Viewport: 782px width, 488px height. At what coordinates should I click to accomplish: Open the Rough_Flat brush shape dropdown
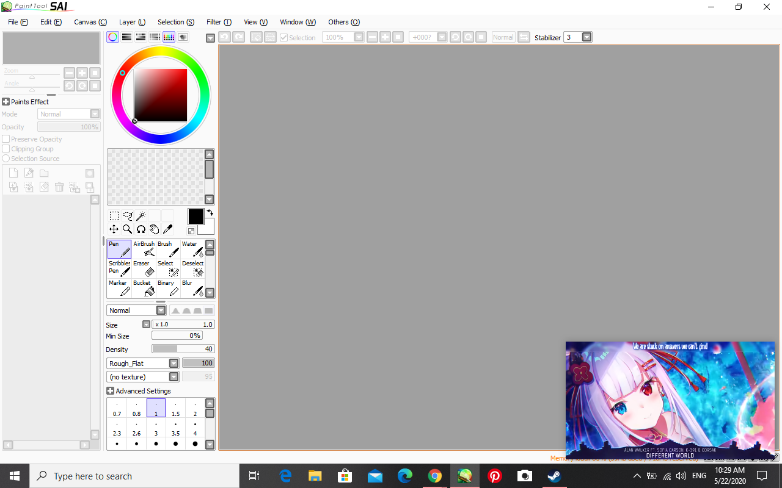click(x=174, y=364)
